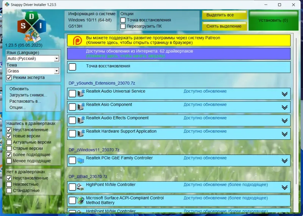Viewport: 303px width, 216px height.
Task: Enable Старые версии filter
Action: (x=9, y=148)
